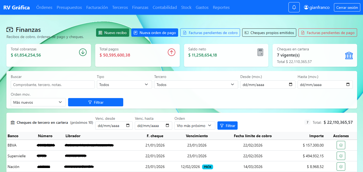Click the red up-arrow on Total pagos
The height and width of the screenshot is (172, 363).
tap(171, 53)
